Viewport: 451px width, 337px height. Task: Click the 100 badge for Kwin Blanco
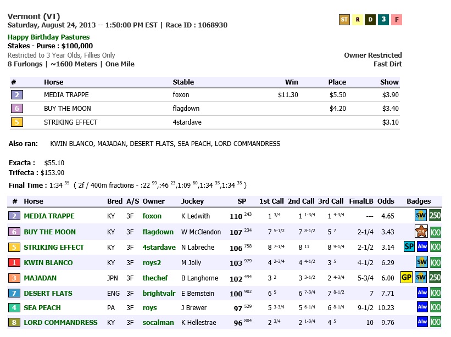click(x=435, y=262)
